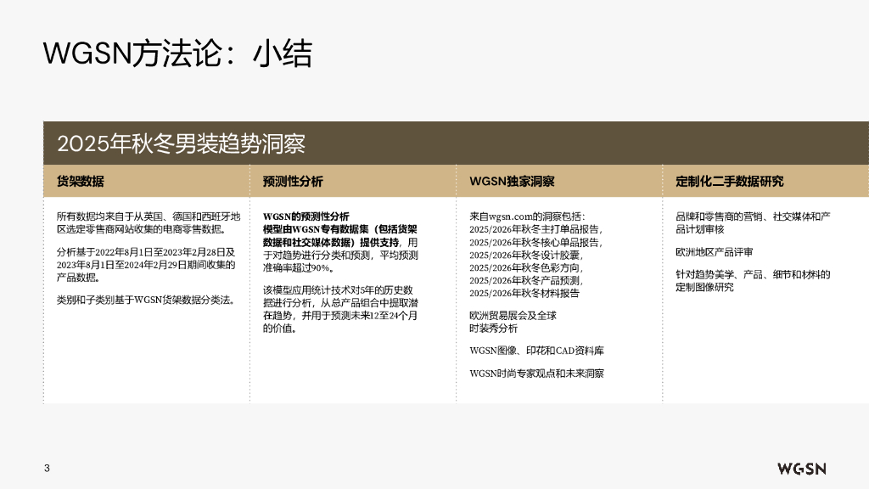Select paragraph starting '该模型应用统计技术'
This screenshot has width=869, height=489.
coord(340,309)
